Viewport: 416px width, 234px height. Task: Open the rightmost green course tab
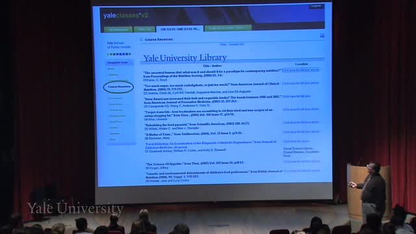[228, 28]
